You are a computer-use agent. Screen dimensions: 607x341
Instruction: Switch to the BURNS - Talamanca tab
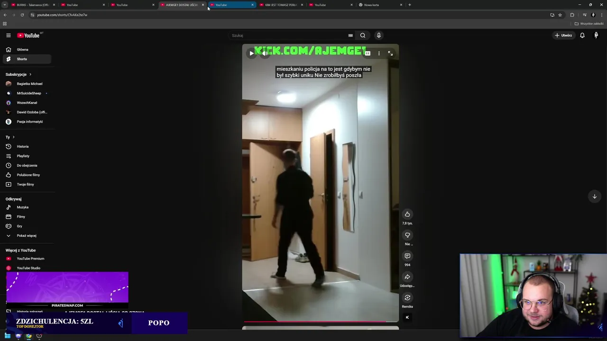32,5
